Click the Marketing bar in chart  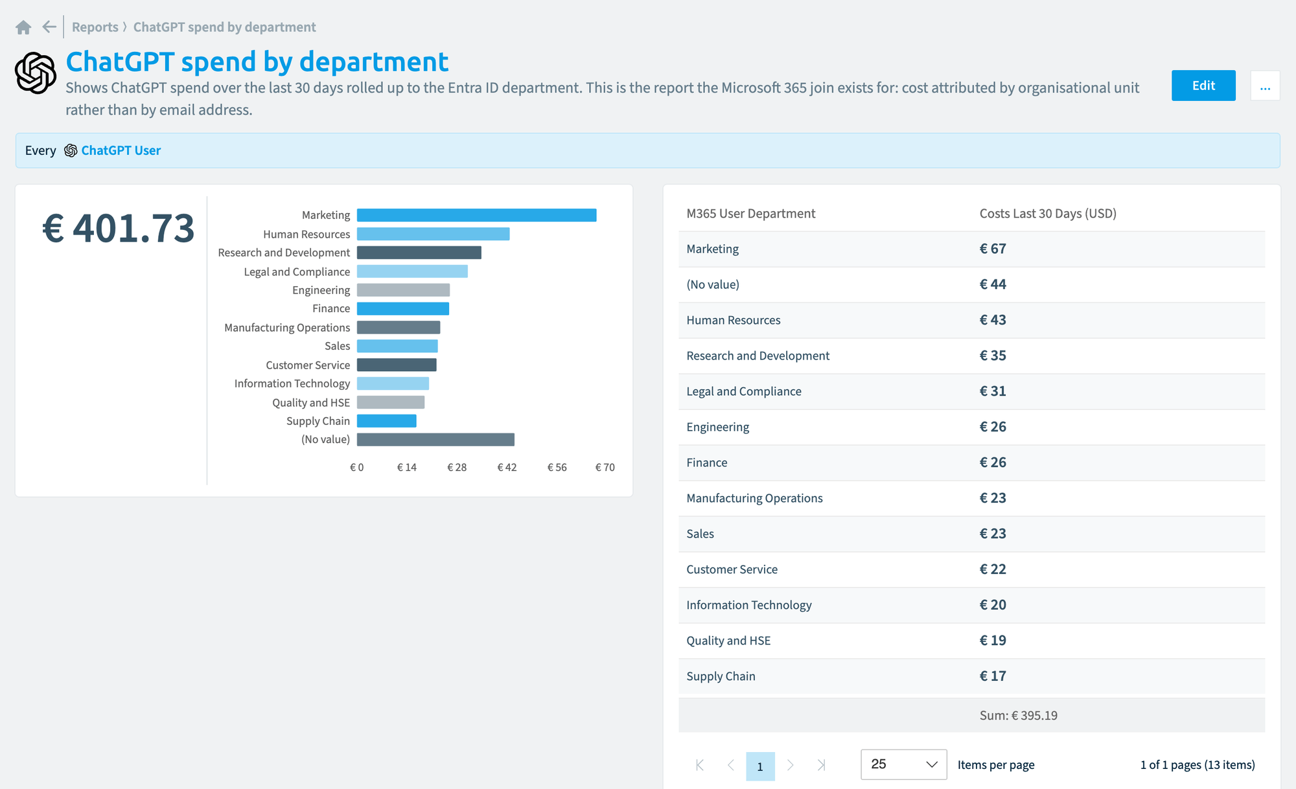click(476, 215)
